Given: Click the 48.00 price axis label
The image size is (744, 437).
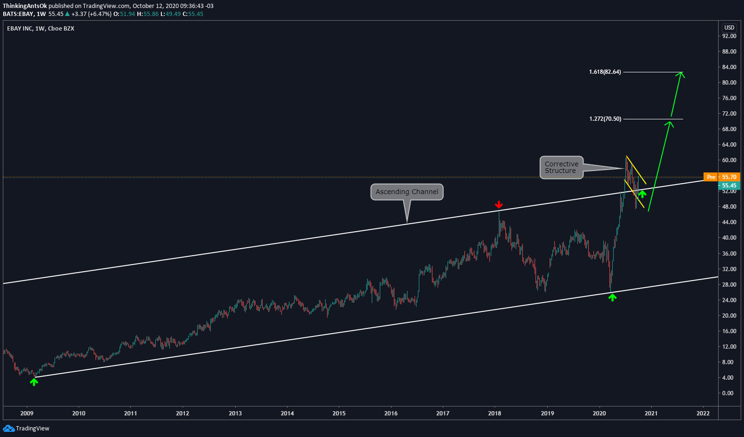Looking at the screenshot, I should tap(729, 207).
